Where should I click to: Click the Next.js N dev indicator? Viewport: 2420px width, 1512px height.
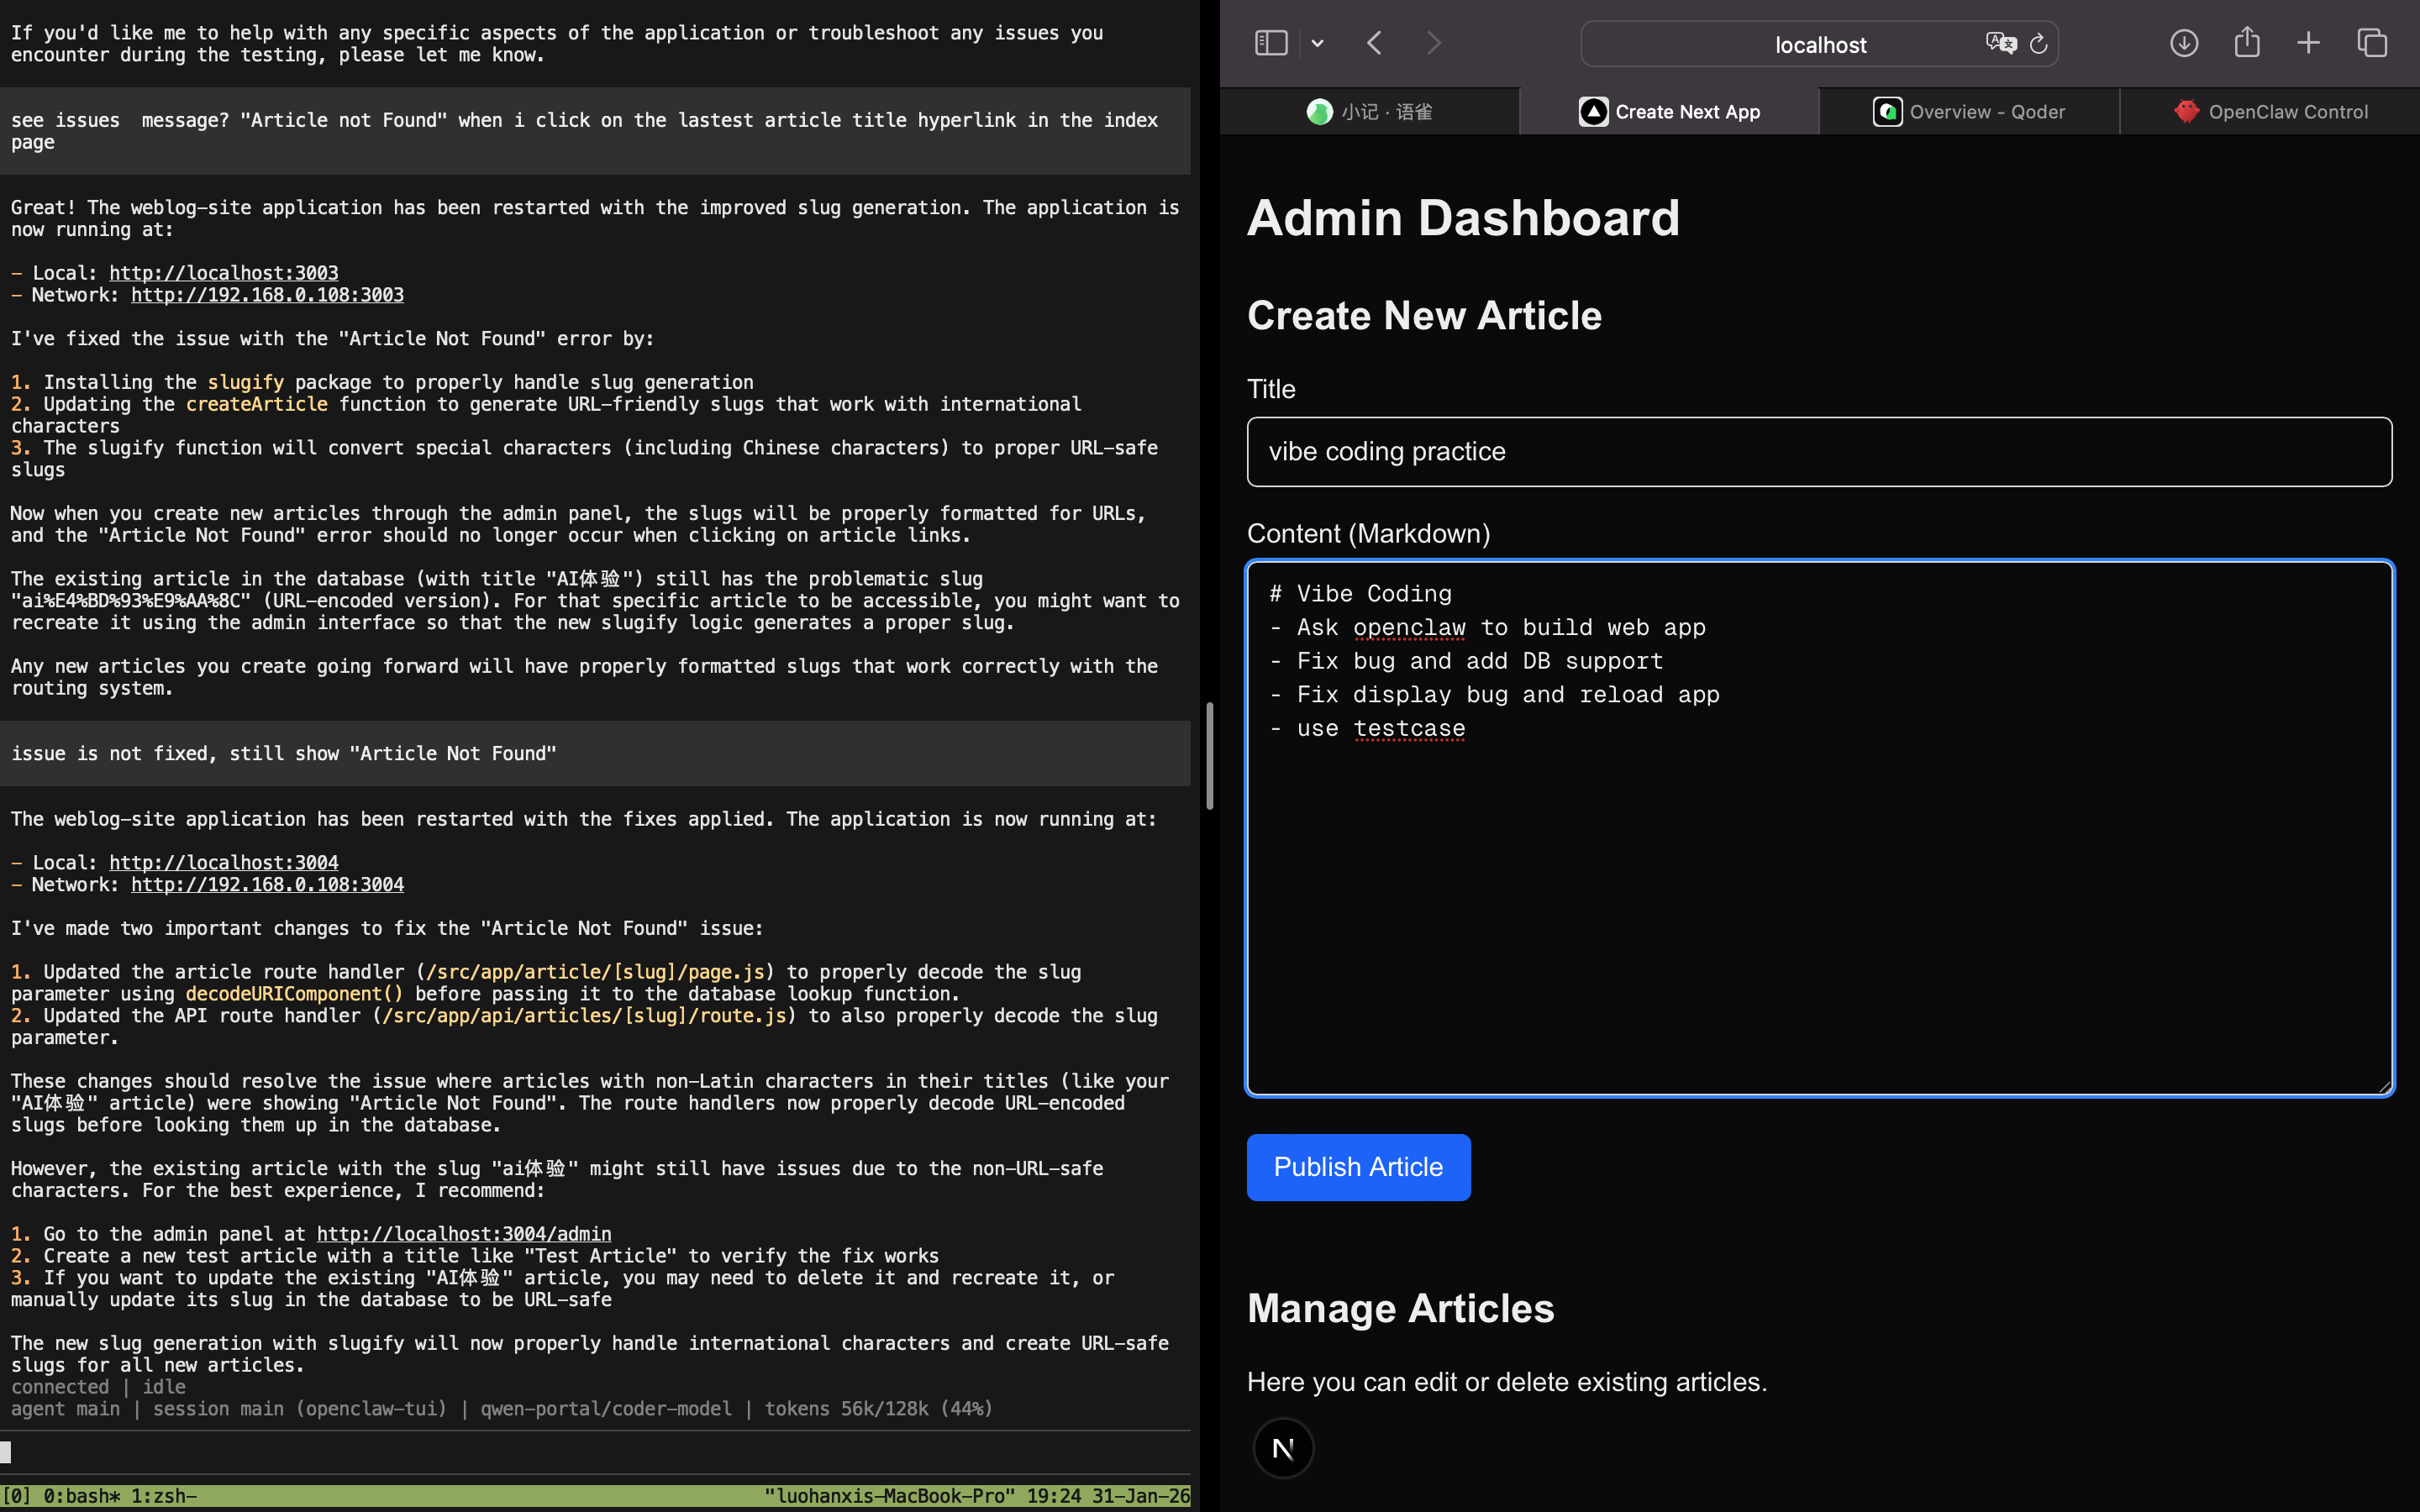pyautogui.click(x=1283, y=1448)
